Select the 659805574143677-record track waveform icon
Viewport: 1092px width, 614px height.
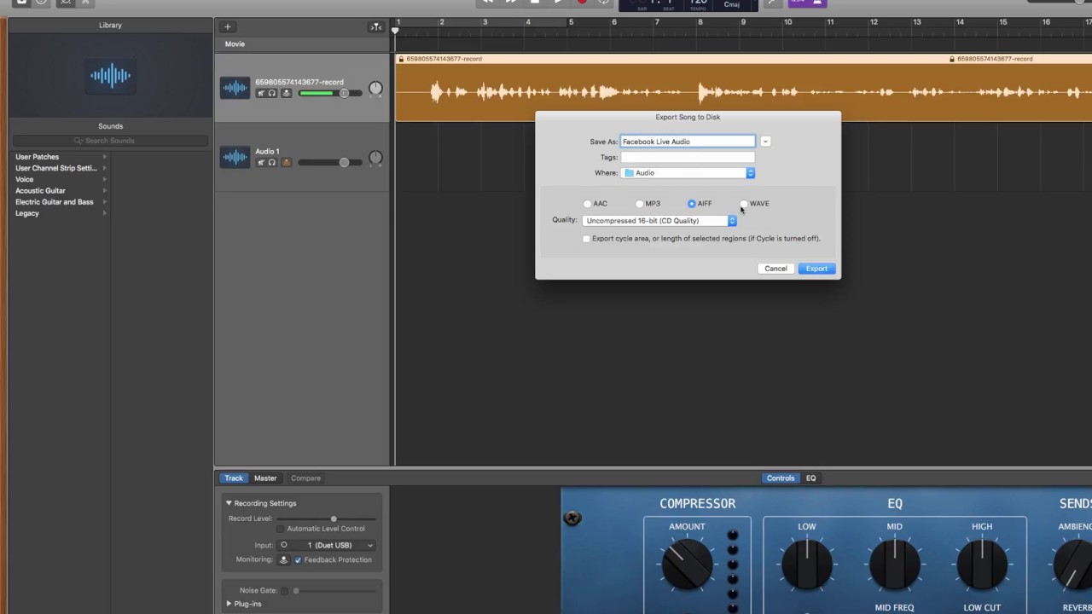click(235, 88)
